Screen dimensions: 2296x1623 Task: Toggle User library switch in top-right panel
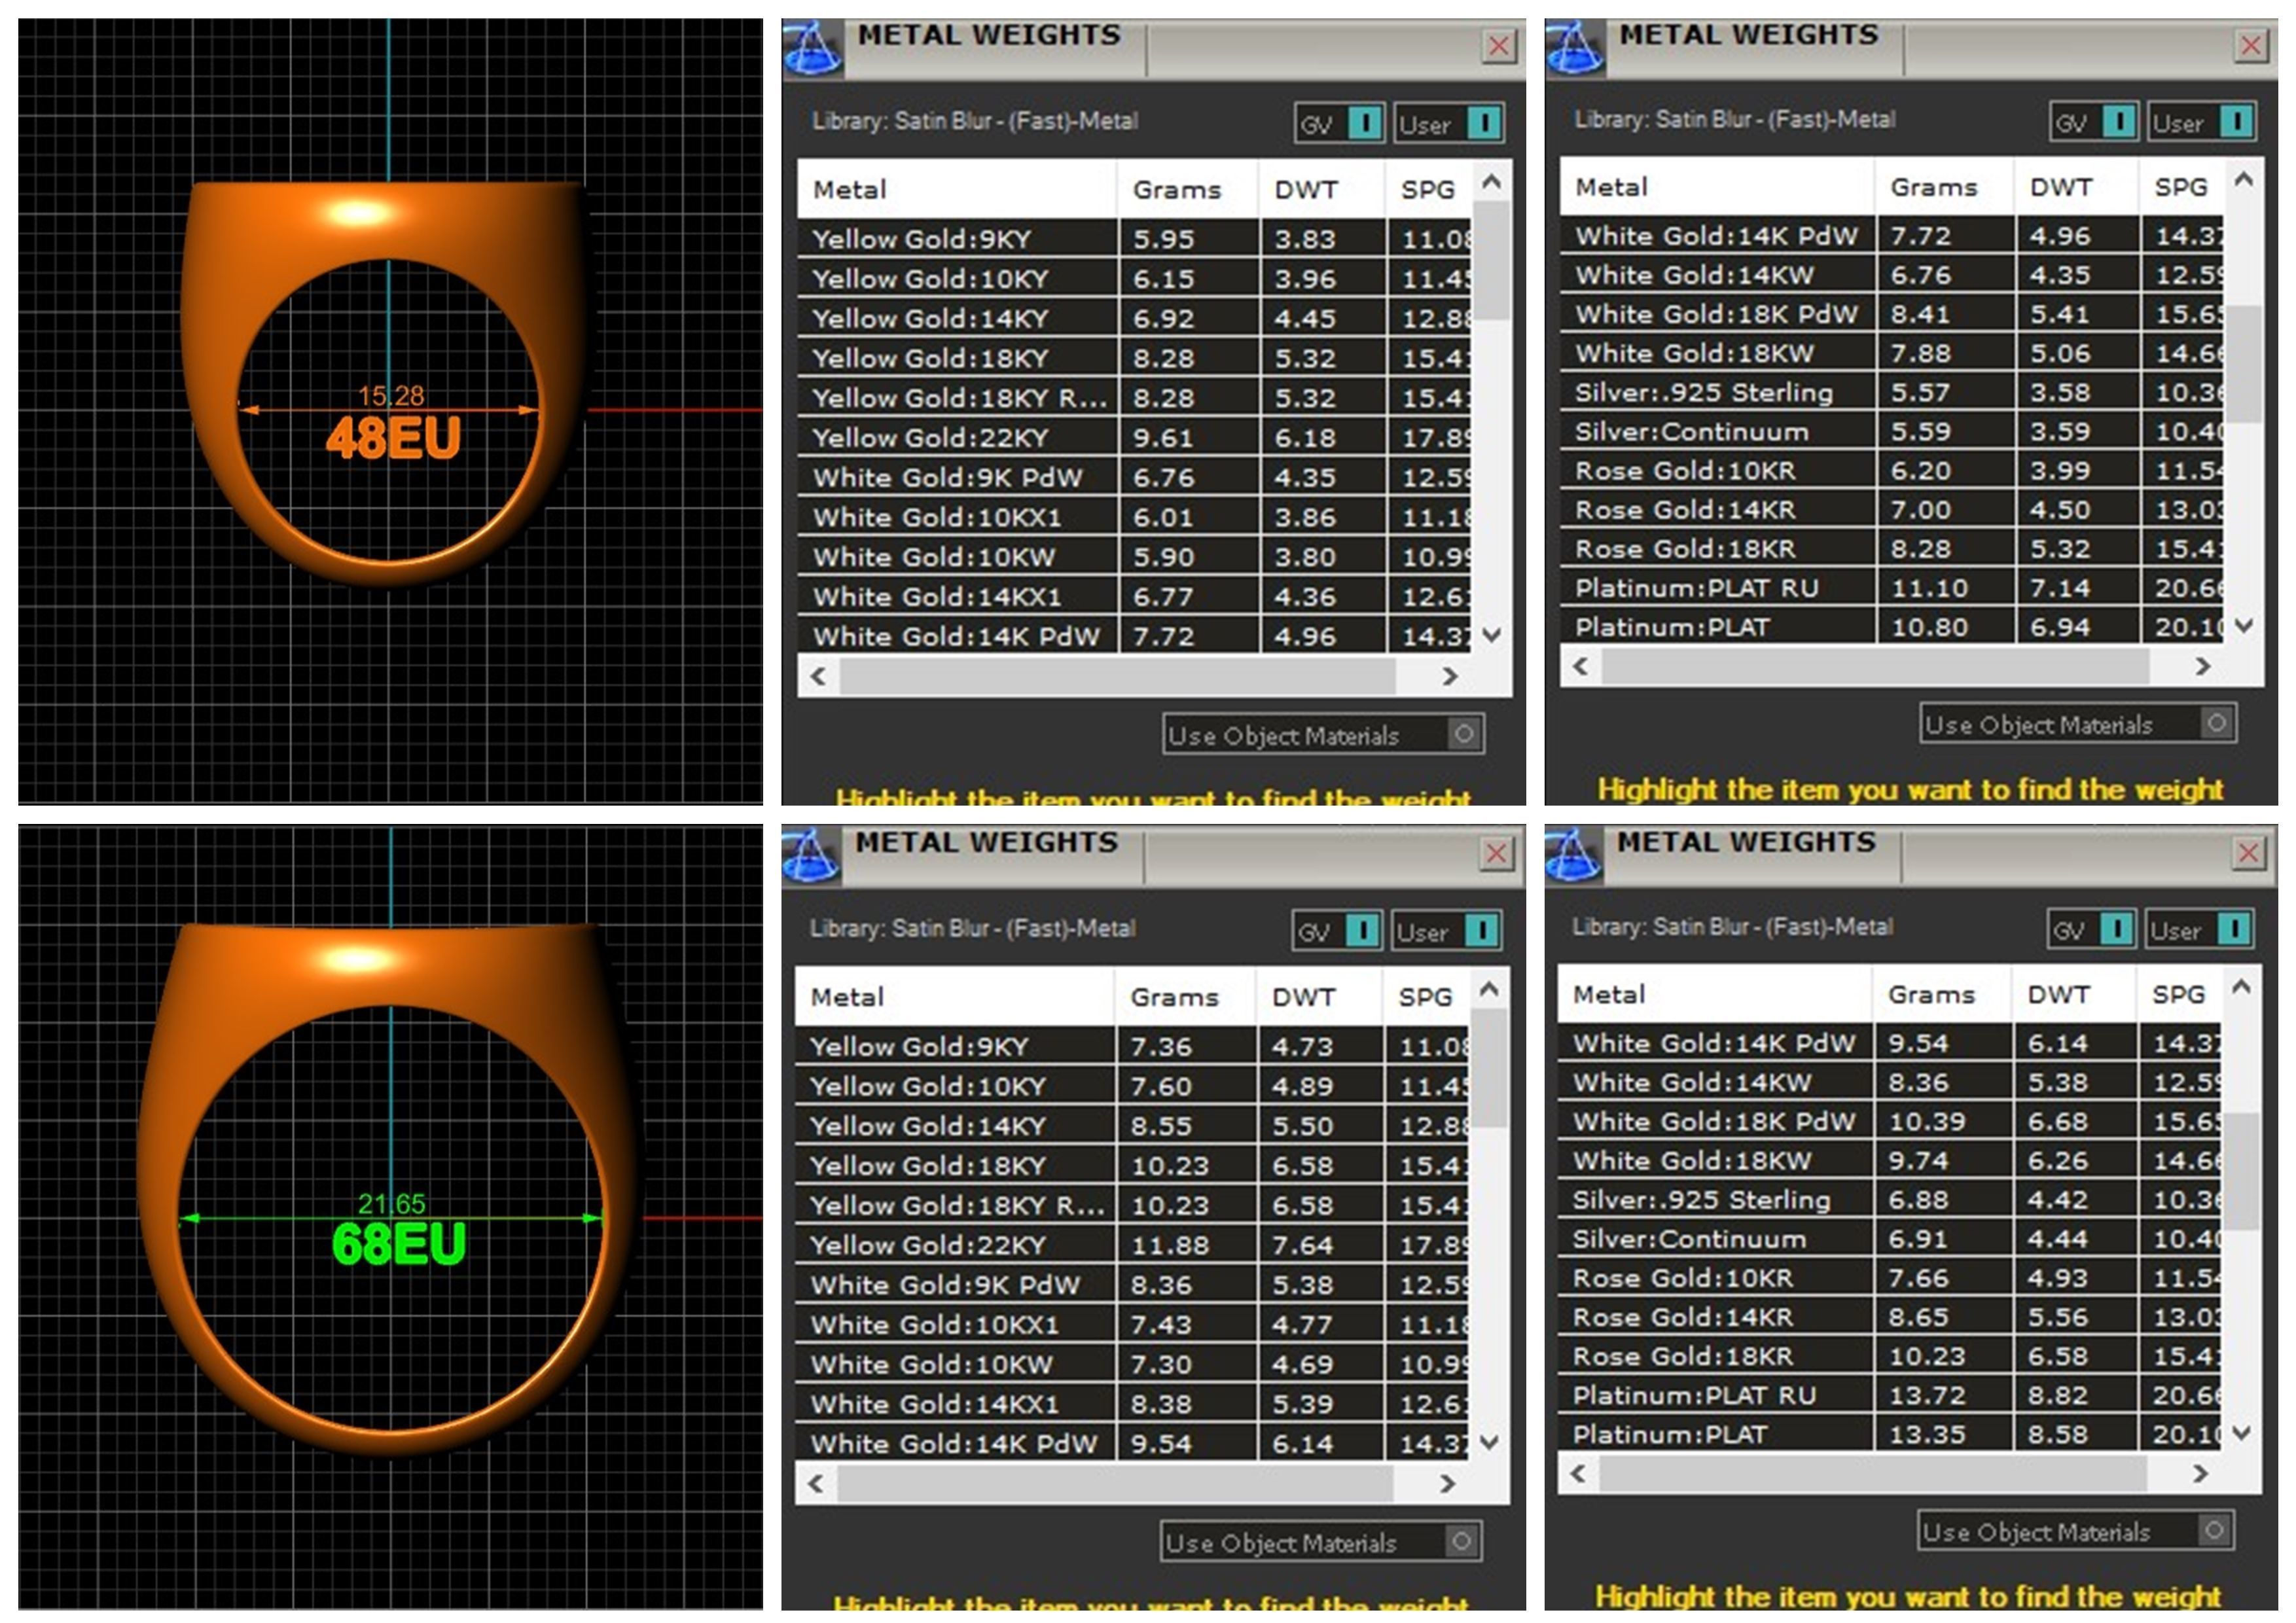click(2236, 122)
